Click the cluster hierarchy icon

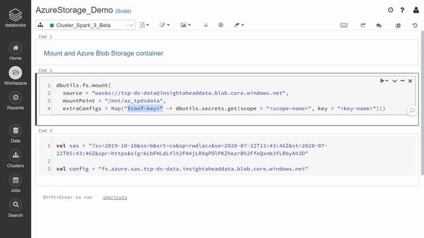[40, 25]
